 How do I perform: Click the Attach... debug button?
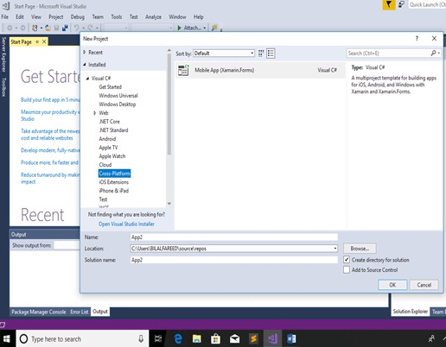tap(189, 28)
